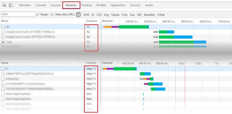
Task: Open the Security tab
Action: tap(135, 5)
